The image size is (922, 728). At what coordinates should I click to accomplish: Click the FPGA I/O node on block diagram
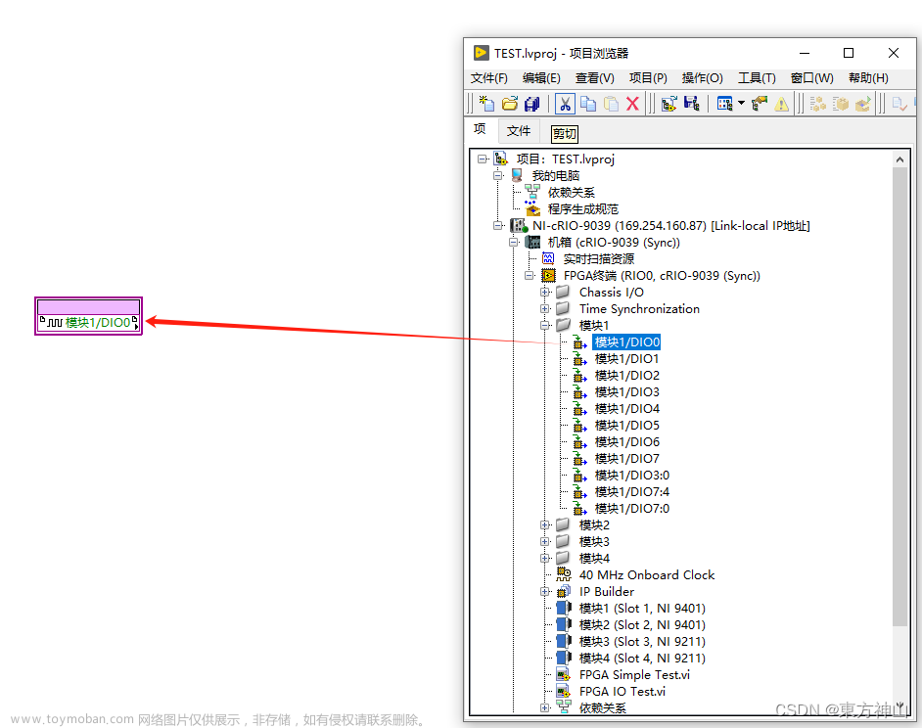click(x=89, y=316)
